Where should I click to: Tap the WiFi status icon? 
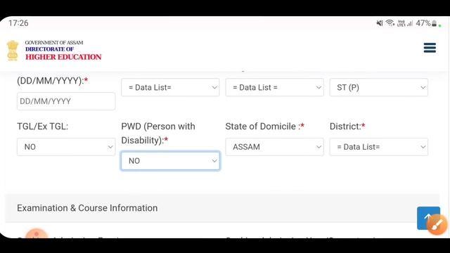tap(390, 23)
